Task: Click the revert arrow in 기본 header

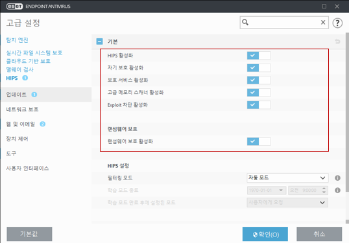Action: point(337,41)
